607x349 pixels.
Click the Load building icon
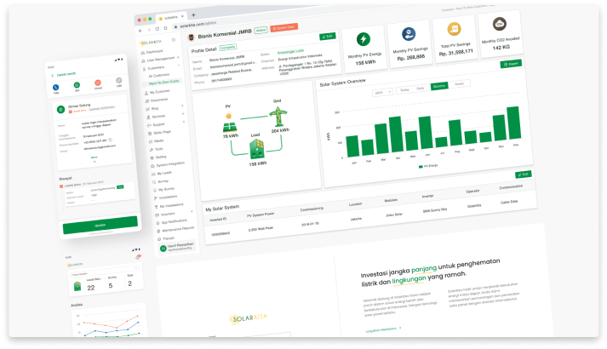pos(255,150)
